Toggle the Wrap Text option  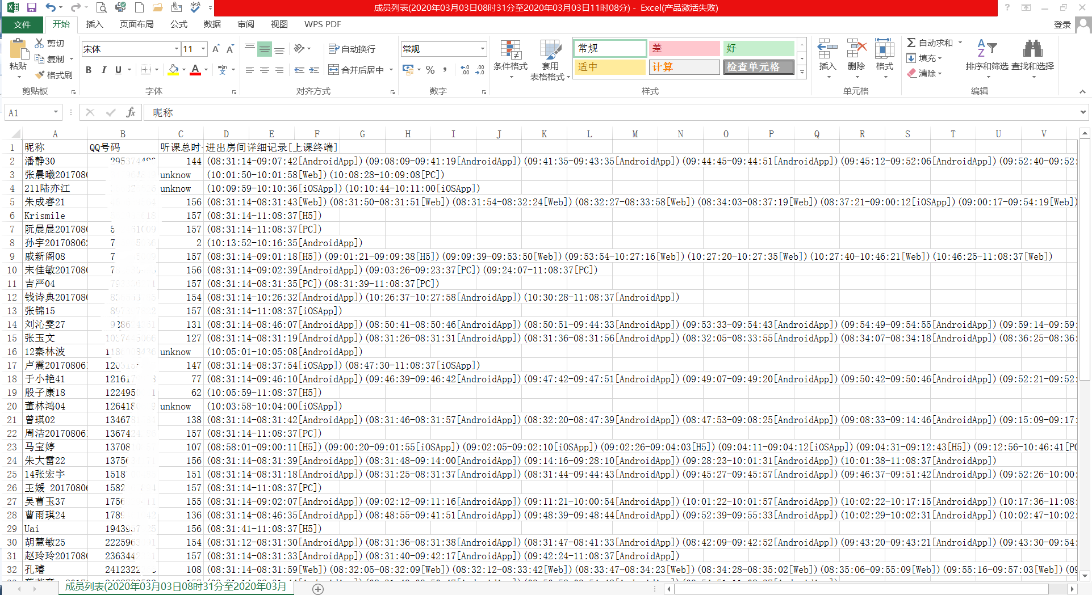[x=352, y=49]
